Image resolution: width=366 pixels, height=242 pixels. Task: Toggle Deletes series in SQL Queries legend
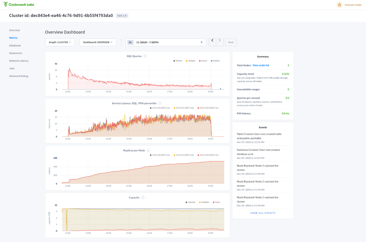point(215,61)
